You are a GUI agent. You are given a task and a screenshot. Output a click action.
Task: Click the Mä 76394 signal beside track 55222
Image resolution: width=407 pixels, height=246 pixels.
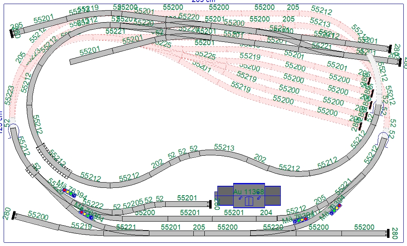69,192
